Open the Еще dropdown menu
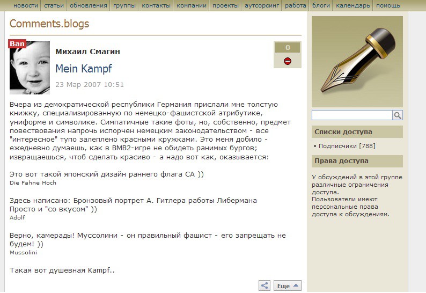Viewport: 426px width, 293px height. click(288, 286)
